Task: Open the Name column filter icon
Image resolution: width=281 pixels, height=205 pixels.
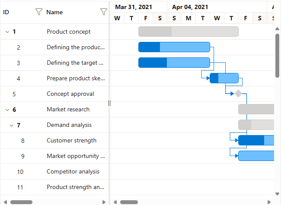Action: 103,12
